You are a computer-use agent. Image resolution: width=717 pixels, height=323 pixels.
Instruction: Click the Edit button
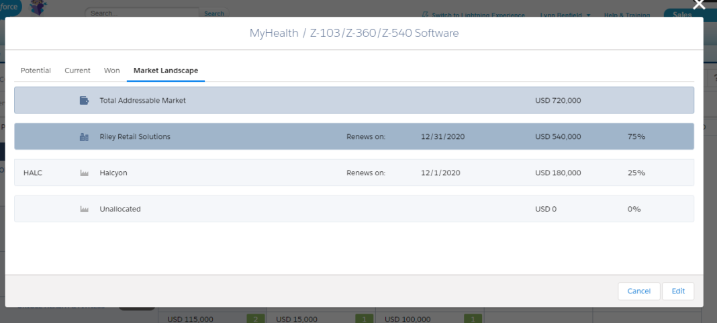[678, 291]
